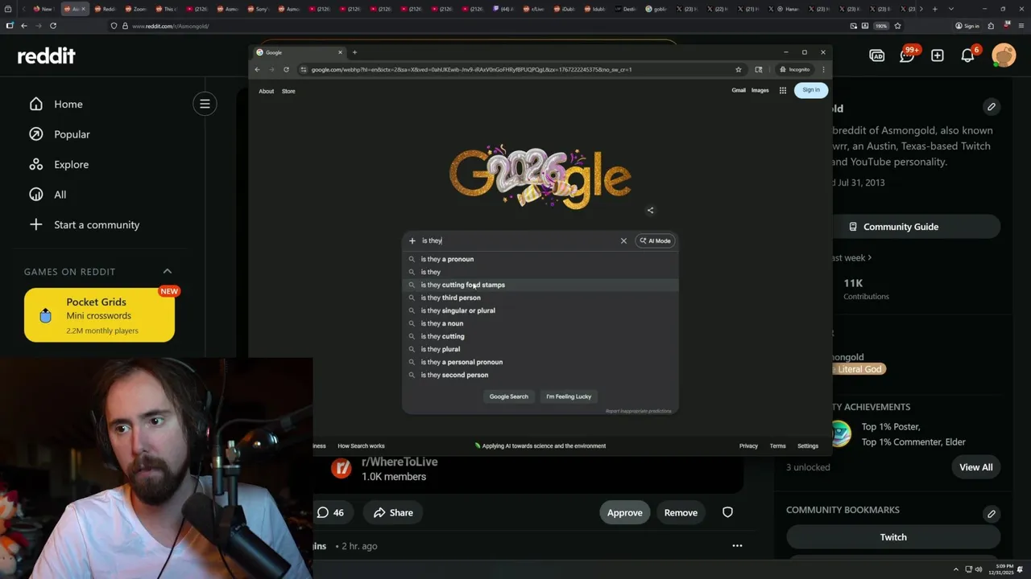Open post overflow three-dot menu
The height and width of the screenshot is (579, 1031).
point(737,546)
